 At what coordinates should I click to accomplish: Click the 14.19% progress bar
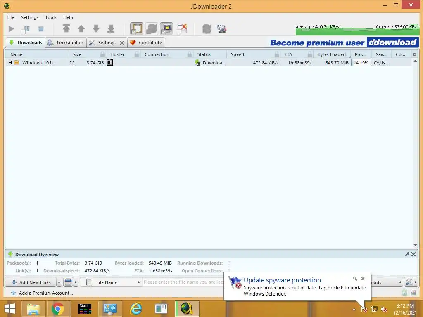point(361,63)
